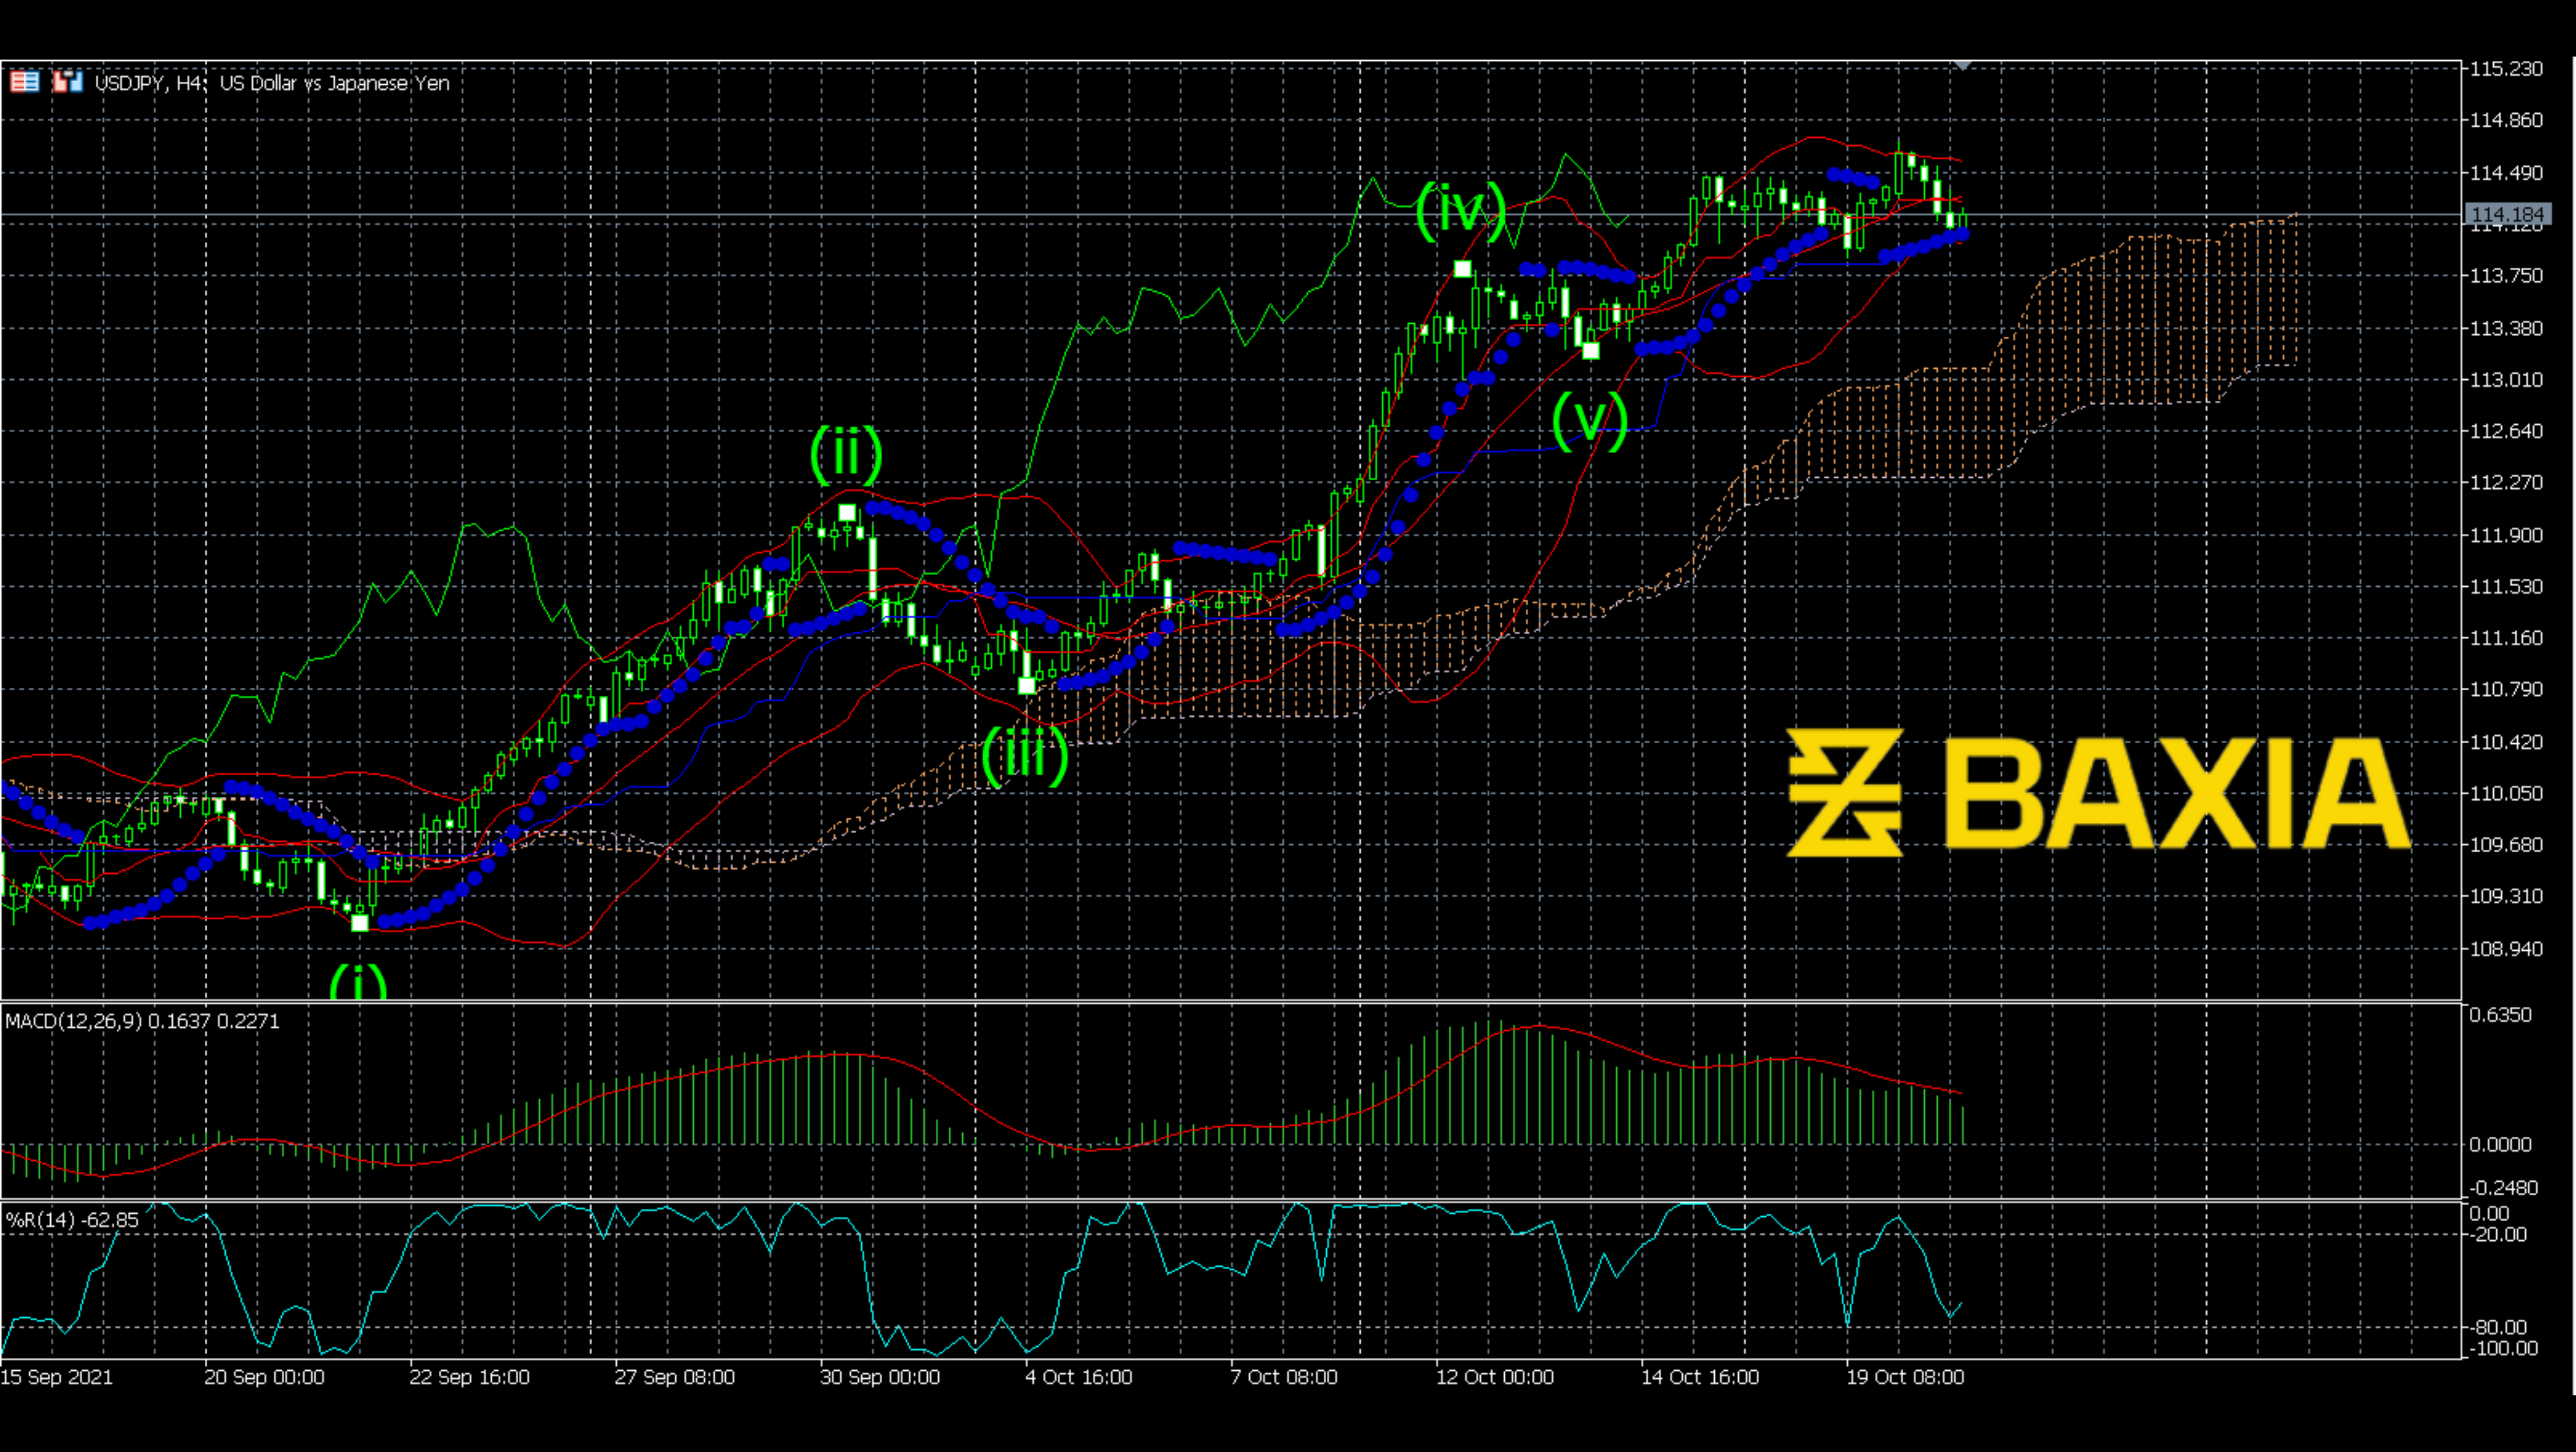Image resolution: width=2576 pixels, height=1452 pixels.
Task: Select the (v) wave label
Action: click(x=1590, y=420)
